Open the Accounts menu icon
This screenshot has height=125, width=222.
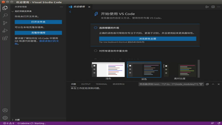[x=5, y=110]
